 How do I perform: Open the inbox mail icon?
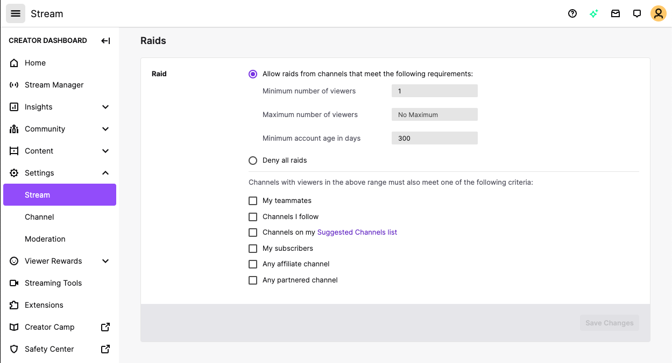coord(616,14)
